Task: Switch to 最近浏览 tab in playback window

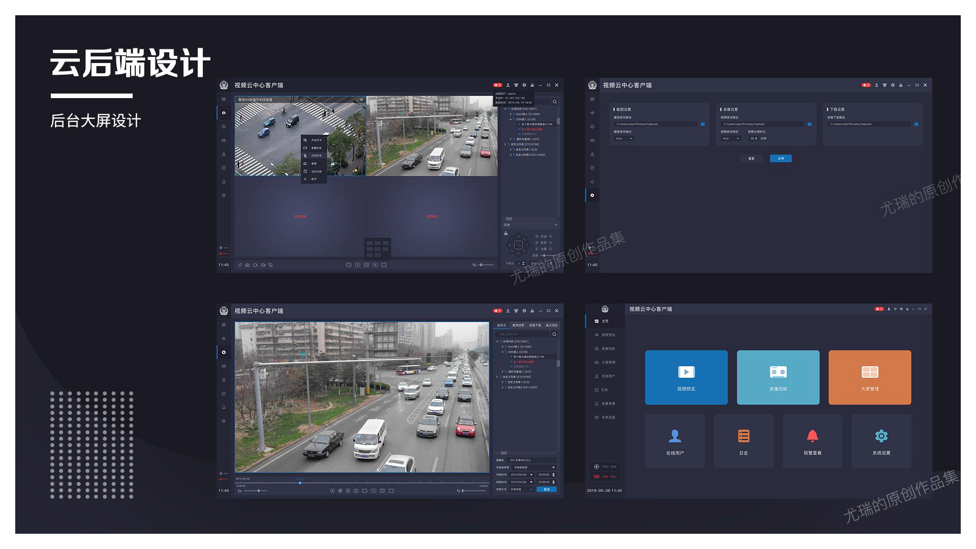Action: pos(552,325)
